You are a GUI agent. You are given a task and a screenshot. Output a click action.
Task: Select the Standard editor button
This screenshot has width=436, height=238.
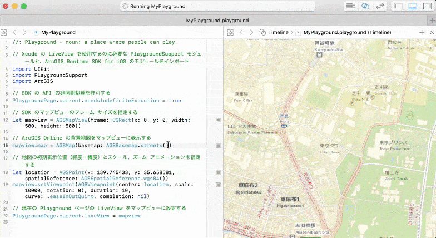[x=350, y=7]
